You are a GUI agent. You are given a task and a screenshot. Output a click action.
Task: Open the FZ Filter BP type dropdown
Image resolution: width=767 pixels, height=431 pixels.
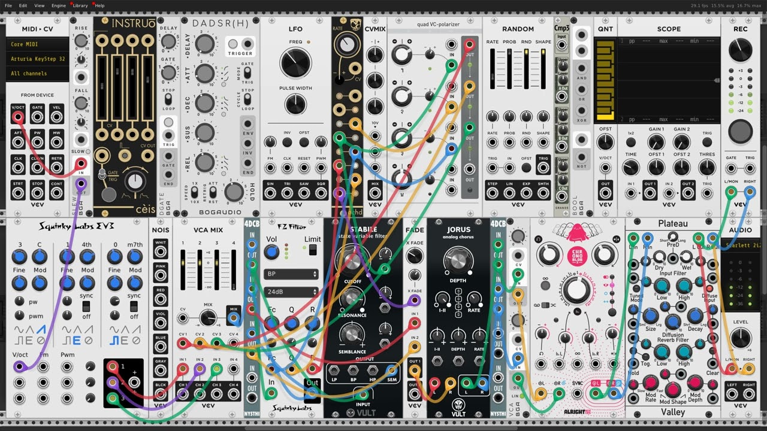[291, 274]
